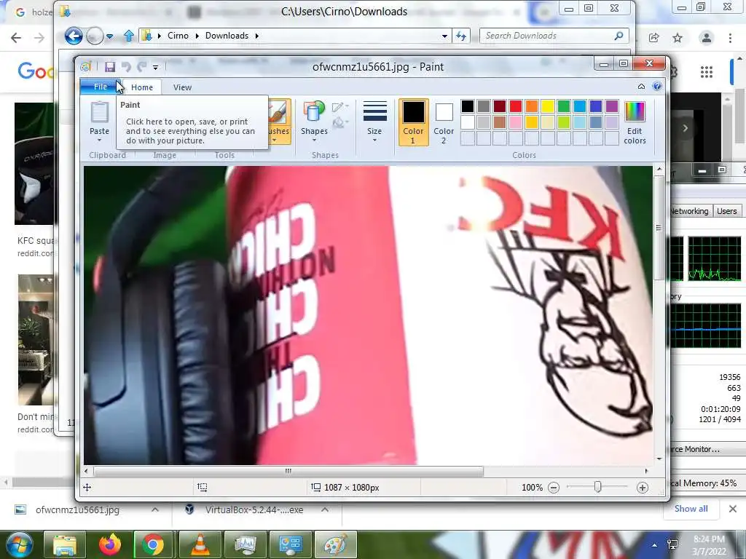Image resolution: width=746 pixels, height=559 pixels.
Task: Open Paint Help question mark
Action: pyautogui.click(x=657, y=86)
